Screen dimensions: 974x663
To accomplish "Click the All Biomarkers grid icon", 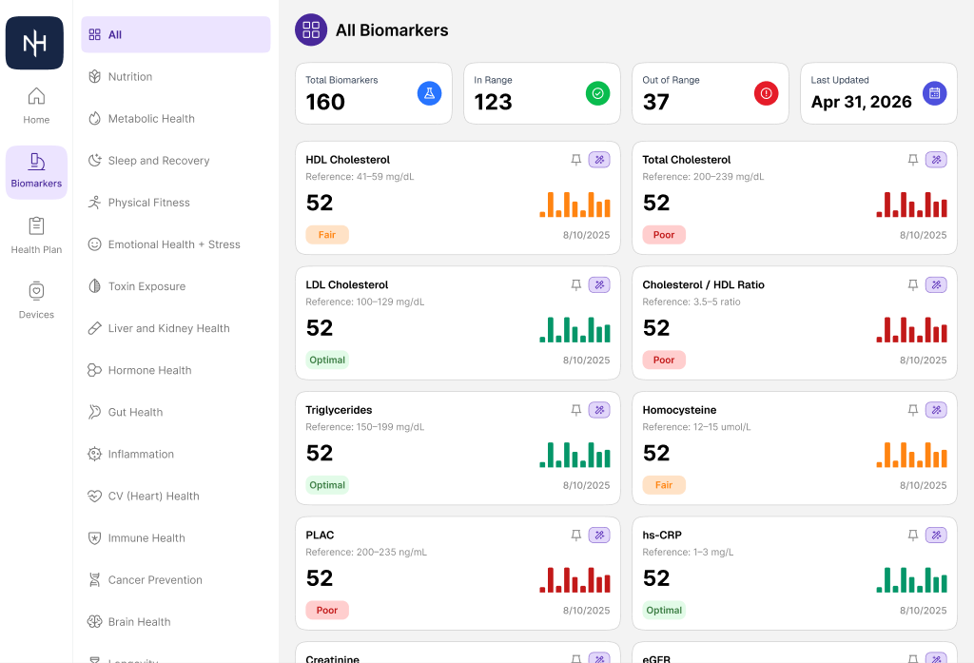I will tap(311, 29).
